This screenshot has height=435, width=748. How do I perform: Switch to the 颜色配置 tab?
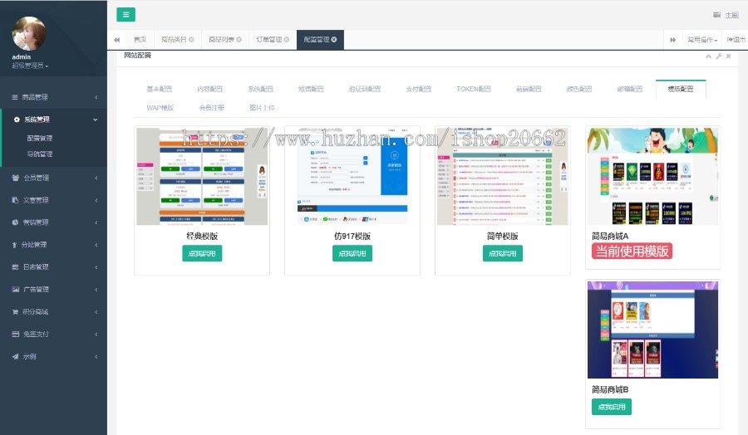tap(579, 89)
